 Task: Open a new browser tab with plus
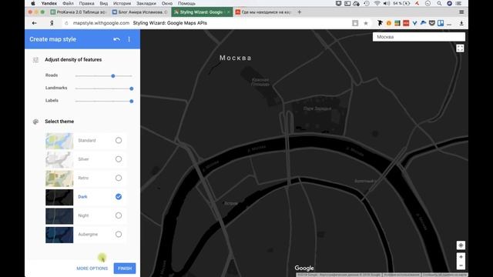point(300,12)
